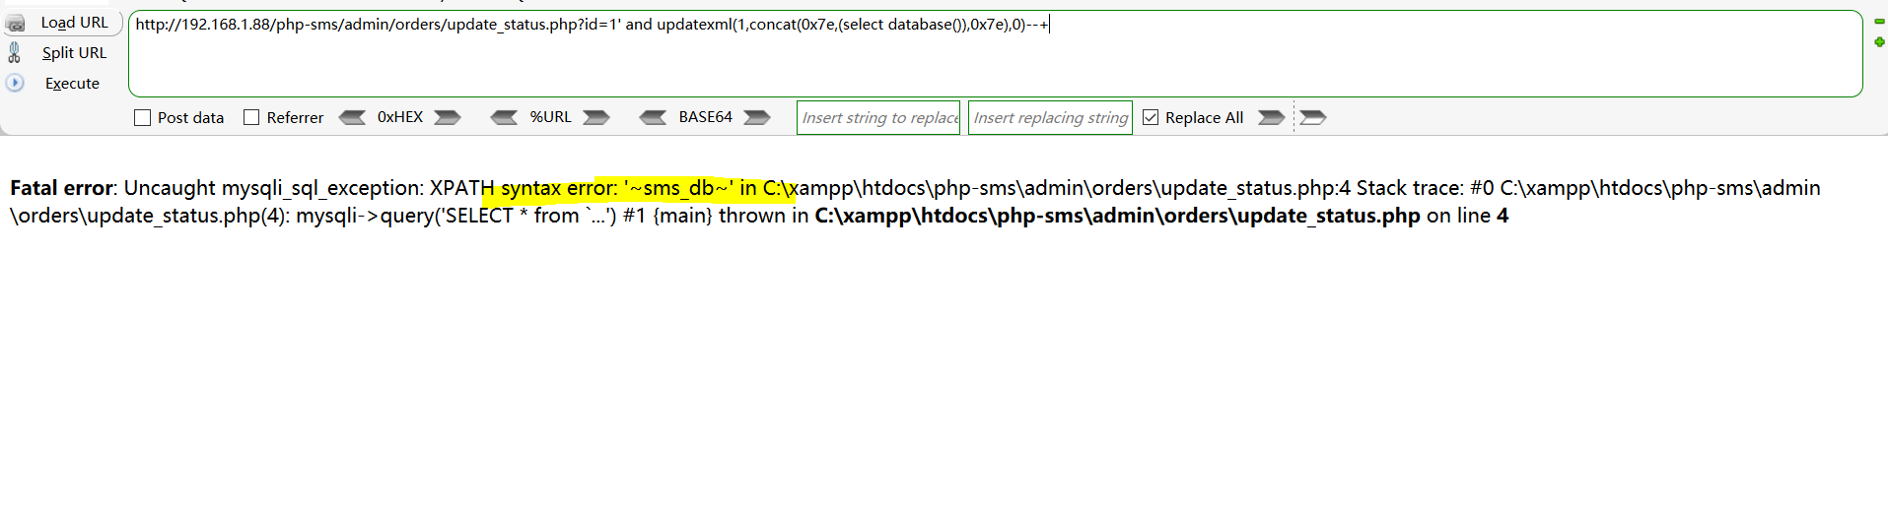Click the Execute play icon
Image resolution: width=1888 pixels, height=506 pixels.
(x=15, y=83)
